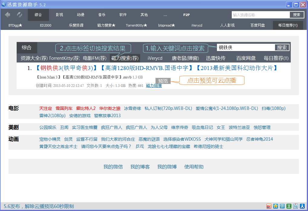The height and width of the screenshot is (211, 308).
Task: Open the 雷神2(1080p) link
Action: coord(52,116)
